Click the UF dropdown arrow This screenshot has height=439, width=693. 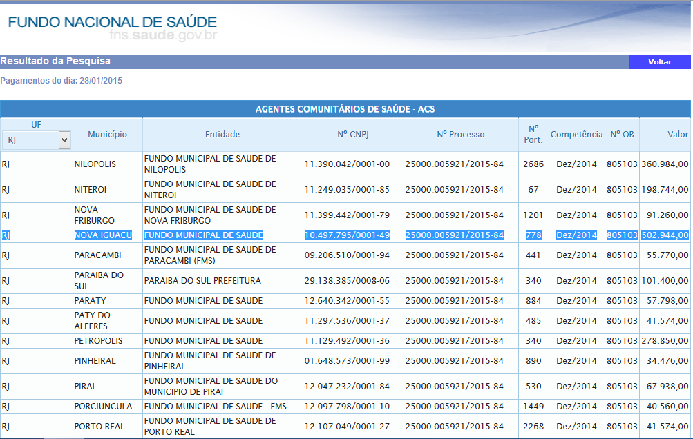64,140
